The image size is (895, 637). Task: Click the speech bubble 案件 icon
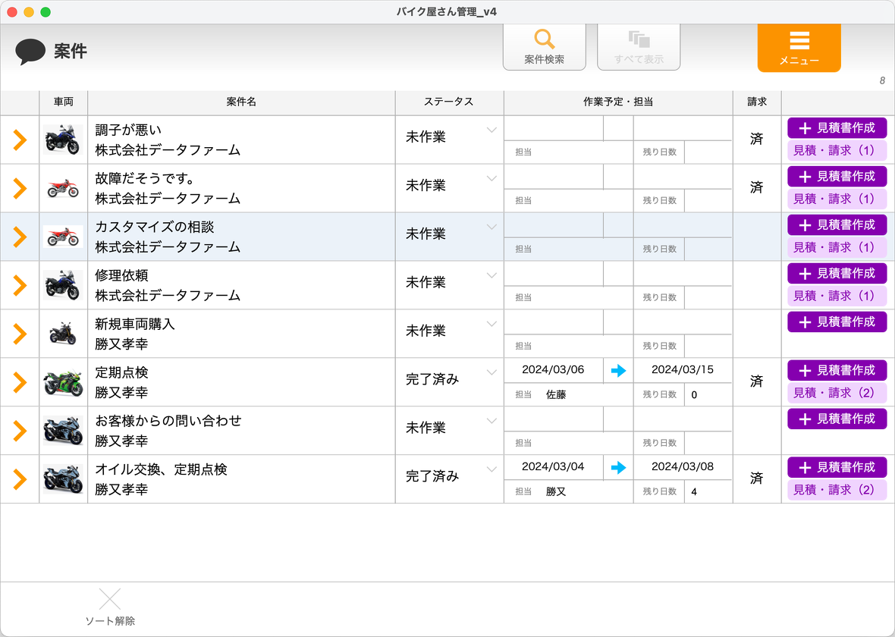click(30, 51)
